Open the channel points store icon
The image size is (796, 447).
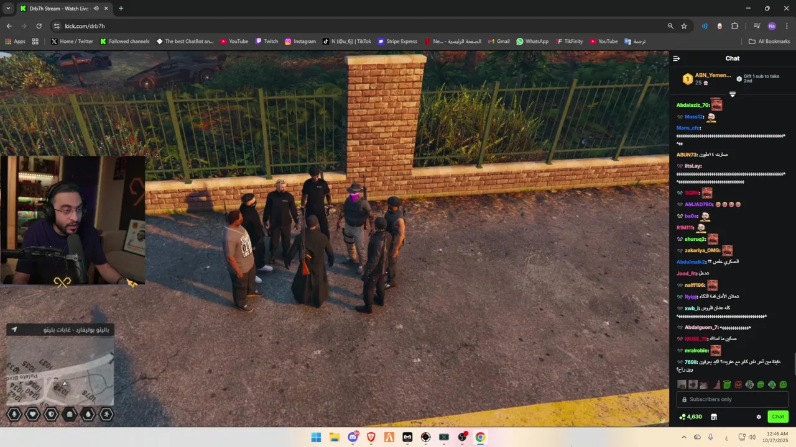click(x=714, y=417)
